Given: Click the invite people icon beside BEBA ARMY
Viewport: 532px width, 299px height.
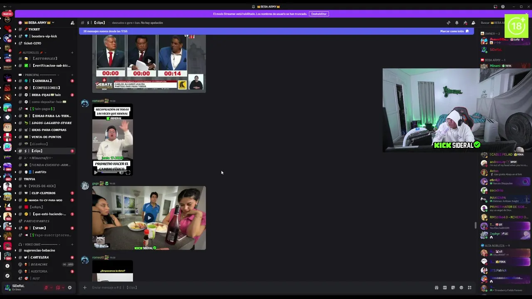Looking at the screenshot, I should pos(72,23).
